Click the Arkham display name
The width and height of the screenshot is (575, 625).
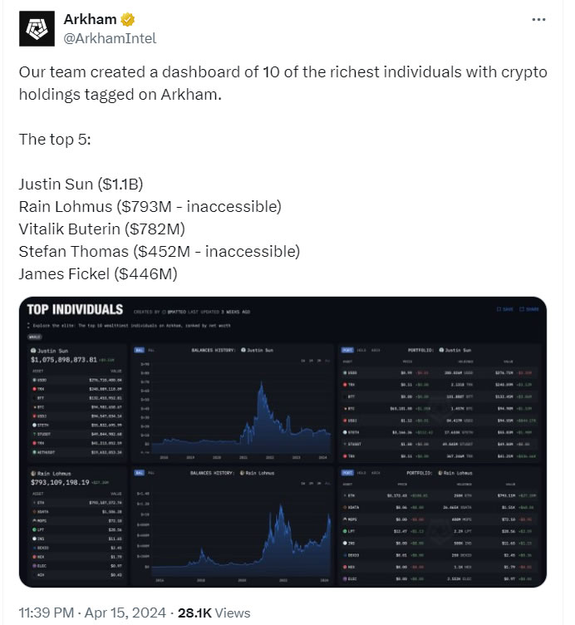(x=88, y=19)
